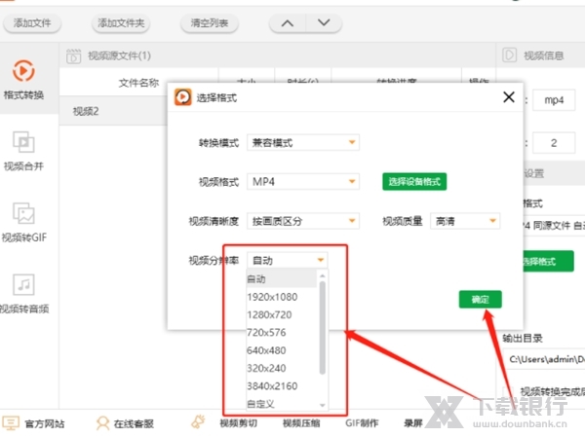
Task: Choose 720x576 resolution
Action: coord(282,332)
